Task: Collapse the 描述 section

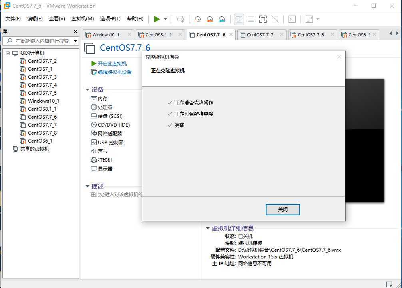Action: tap(88, 186)
